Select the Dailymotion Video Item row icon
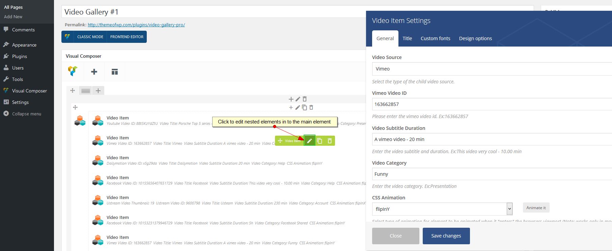Screen dimensions: 612x251 [x=98, y=160]
